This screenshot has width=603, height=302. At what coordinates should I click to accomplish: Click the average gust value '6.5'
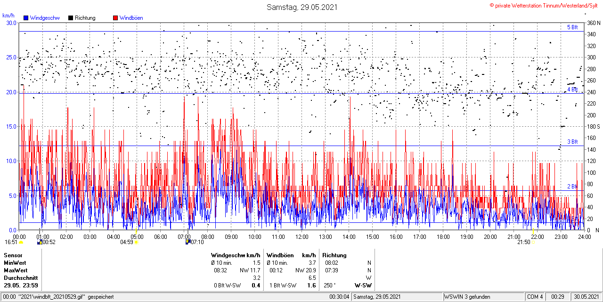[312, 278]
